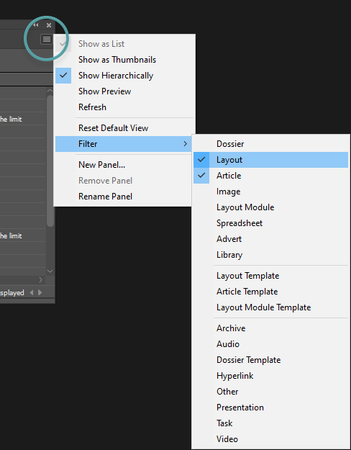Enable the Video filter

pyautogui.click(x=270, y=439)
